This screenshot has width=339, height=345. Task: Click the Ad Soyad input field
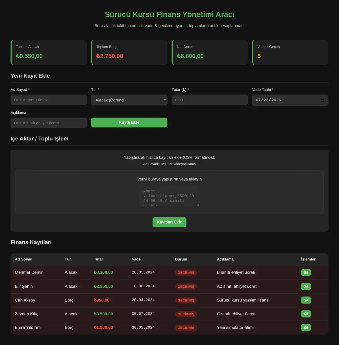point(49,100)
